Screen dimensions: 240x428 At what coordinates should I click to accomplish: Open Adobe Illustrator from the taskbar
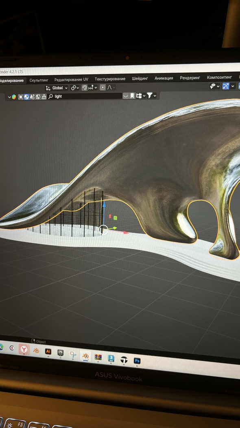(48, 351)
